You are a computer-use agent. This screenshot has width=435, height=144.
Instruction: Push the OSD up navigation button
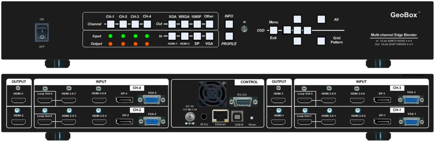pos(297,19)
